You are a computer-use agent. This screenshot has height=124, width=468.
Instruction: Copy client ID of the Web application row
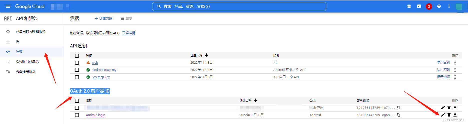click(399, 108)
